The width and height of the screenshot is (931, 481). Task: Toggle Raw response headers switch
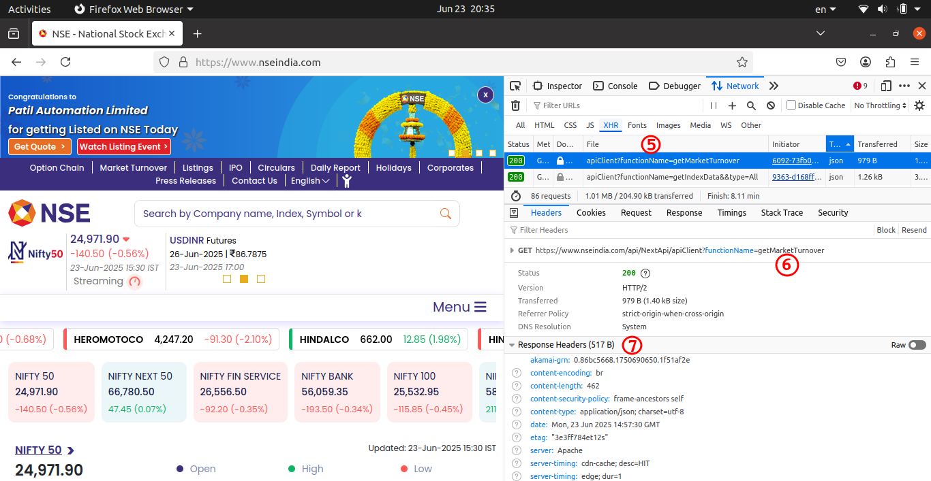click(x=917, y=345)
